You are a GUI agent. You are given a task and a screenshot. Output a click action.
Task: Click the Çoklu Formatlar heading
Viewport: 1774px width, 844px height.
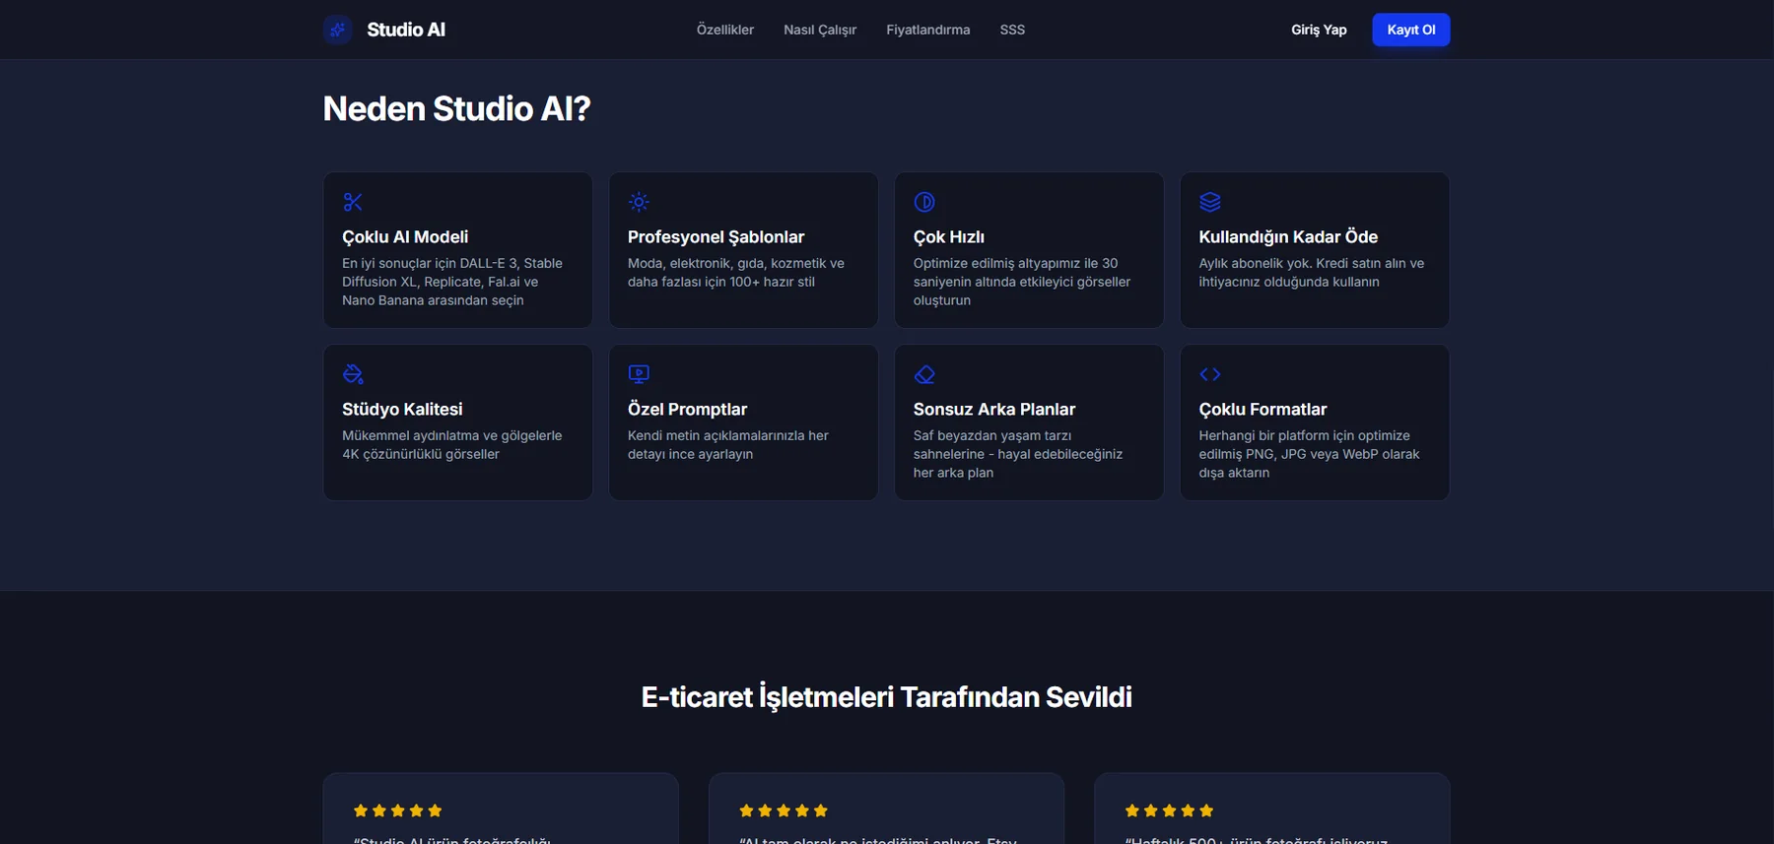pos(1262,410)
